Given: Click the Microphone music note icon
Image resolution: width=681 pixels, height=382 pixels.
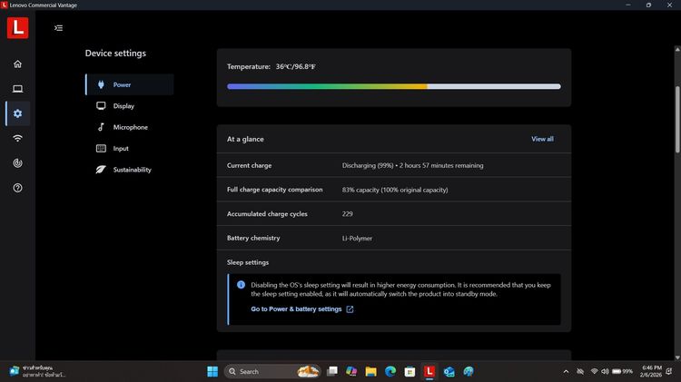Looking at the screenshot, I should (101, 127).
